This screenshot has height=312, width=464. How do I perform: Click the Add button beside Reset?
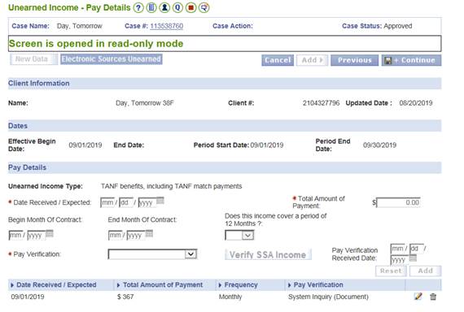[x=425, y=271]
